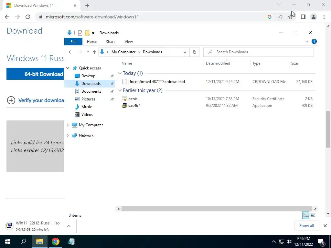Close the Chrome downloads bar
This screenshot has width=331, height=248.
[x=325, y=226]
